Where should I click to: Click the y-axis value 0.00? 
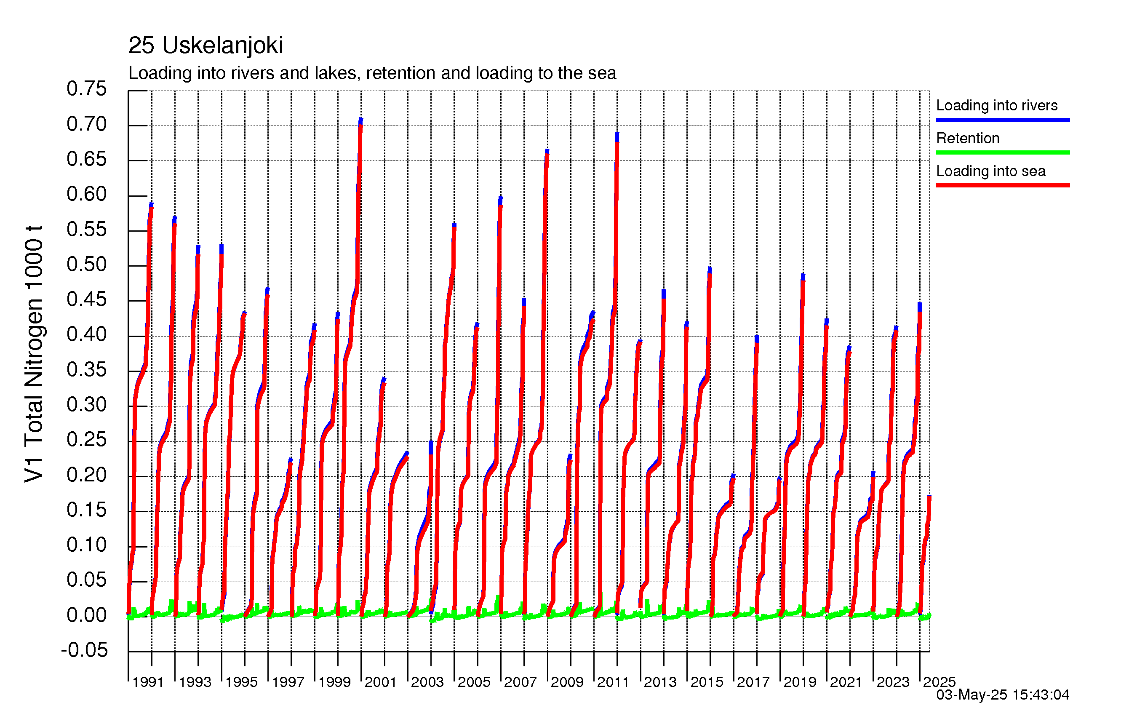tap(86, 615)
